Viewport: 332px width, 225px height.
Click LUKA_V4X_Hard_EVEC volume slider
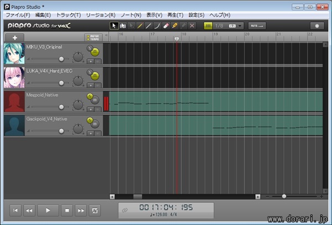[x=50, y=83]
